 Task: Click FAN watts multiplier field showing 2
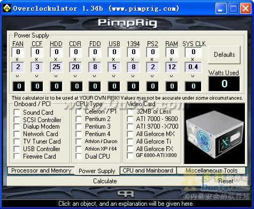coord(18,67)
